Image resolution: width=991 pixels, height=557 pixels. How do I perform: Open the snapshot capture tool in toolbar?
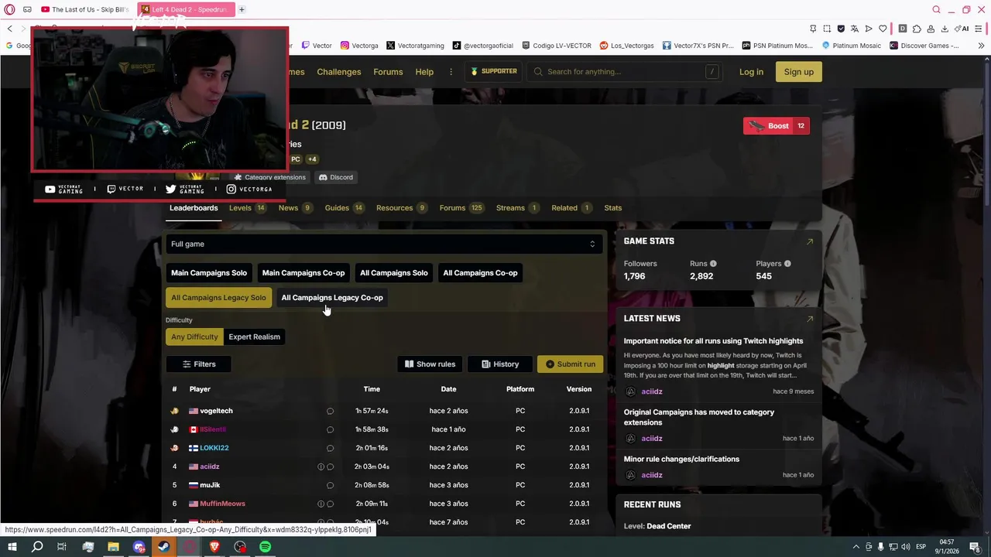(827, 29)
